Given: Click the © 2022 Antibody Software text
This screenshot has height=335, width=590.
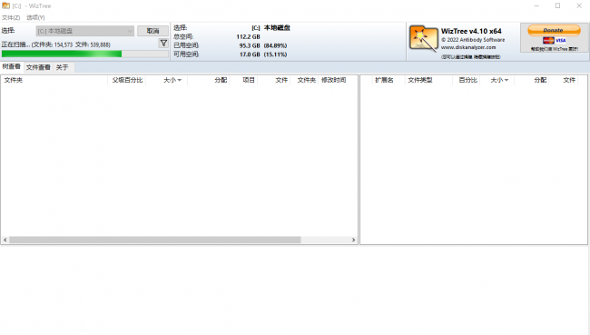Looking at the screenshot, I should click(473, 40).
